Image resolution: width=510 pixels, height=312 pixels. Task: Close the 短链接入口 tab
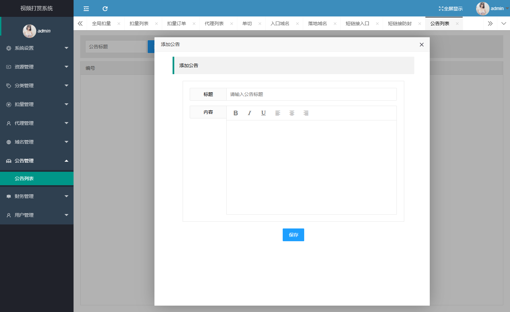click(x=377, y=23)
